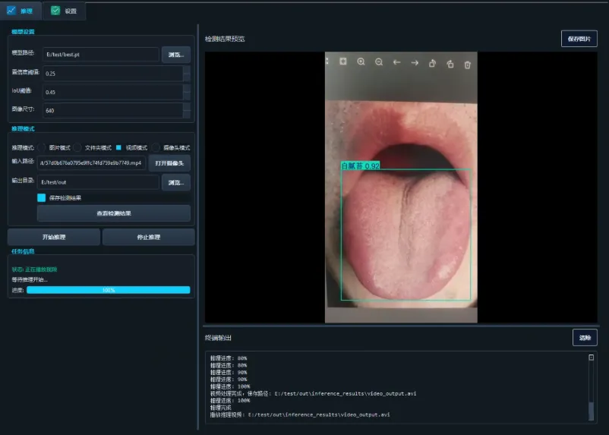609x435 pixels.
Task: Go to previous image with left arrow
Action: pos(396,62)
